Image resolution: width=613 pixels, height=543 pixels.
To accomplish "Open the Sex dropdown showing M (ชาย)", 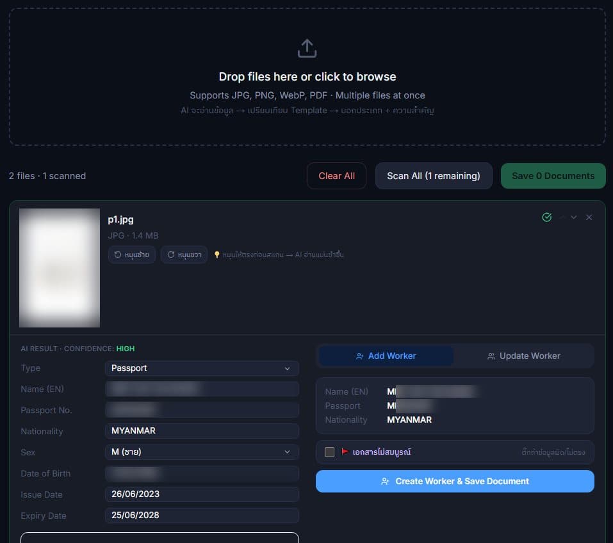I will pyautogui.click(x=202, y=452).
